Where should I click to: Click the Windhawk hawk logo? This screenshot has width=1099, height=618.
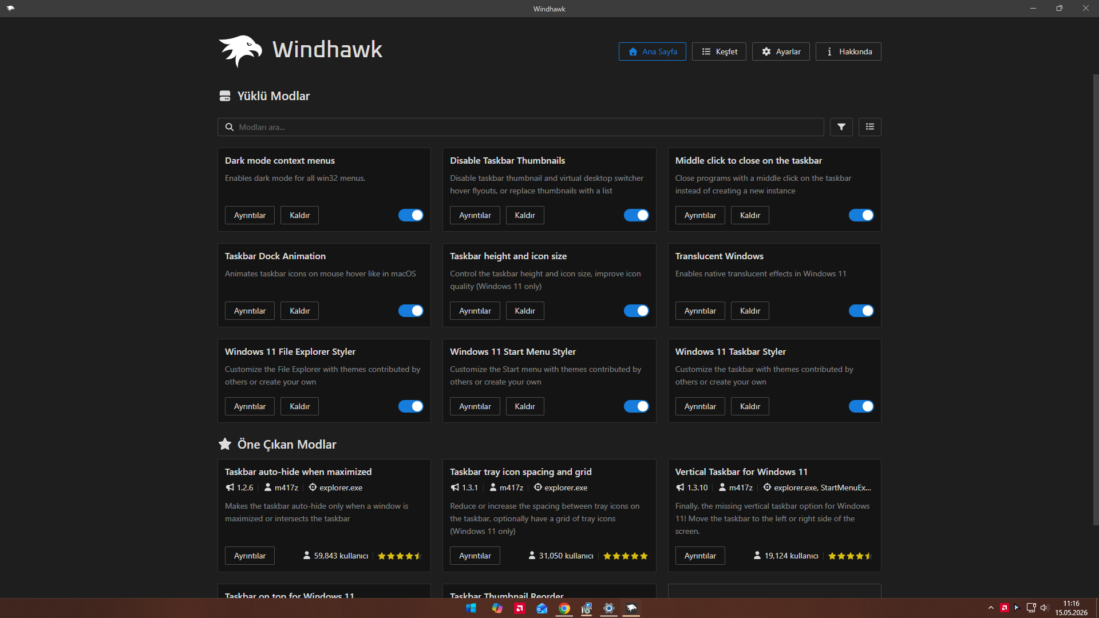(240, 51)
